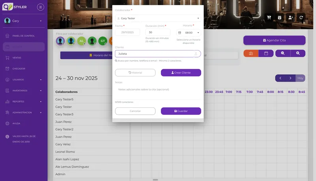Open the shopping cart icon in header
This screenshot has width=316, height=181.
point(269,17)
